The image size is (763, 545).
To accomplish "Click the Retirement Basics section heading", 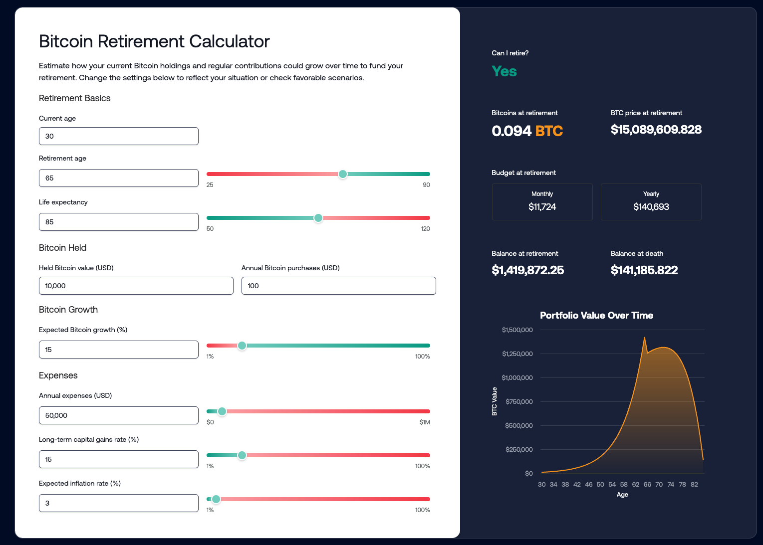I will pos(75,98).
